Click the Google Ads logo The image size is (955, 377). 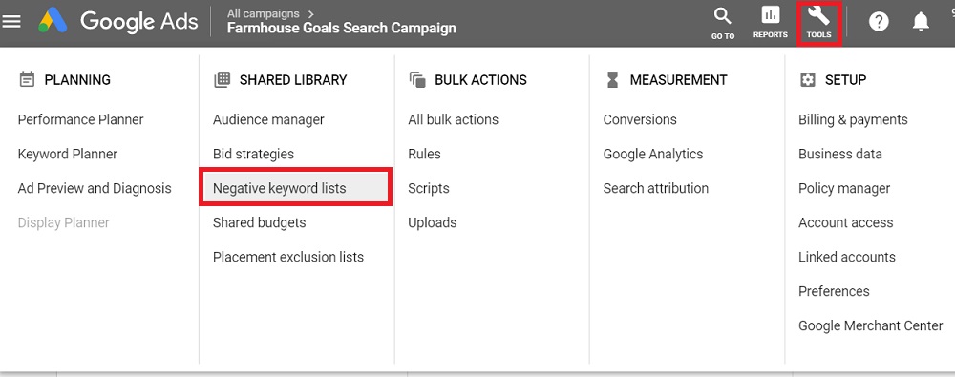pos(118,22)
